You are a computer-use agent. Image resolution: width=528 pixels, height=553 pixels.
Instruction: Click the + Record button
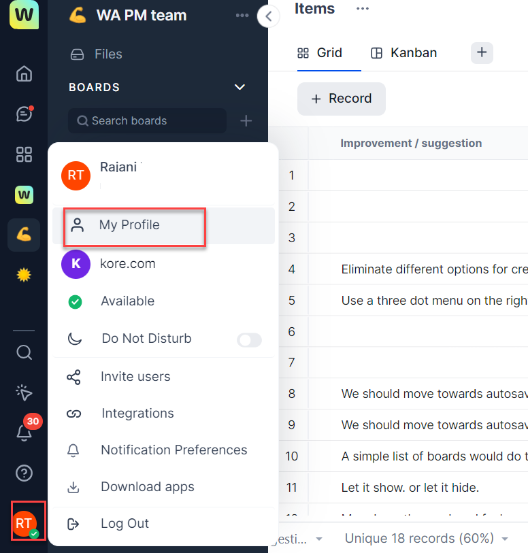coord(341,99)
